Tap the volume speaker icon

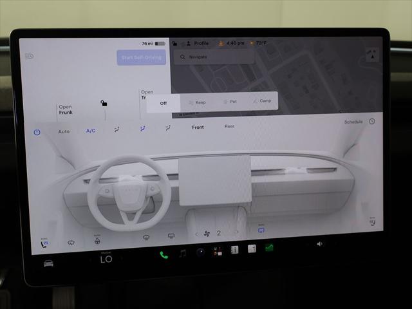(319, 244)
